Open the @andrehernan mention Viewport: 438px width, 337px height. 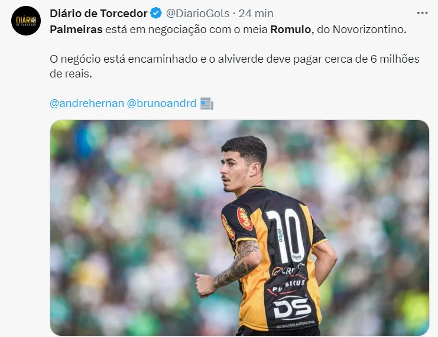87,103
